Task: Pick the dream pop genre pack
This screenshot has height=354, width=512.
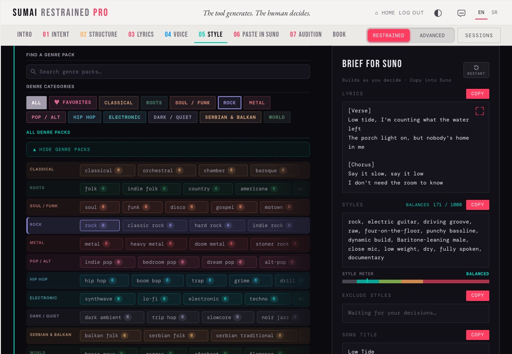Action: coord(229,262)
